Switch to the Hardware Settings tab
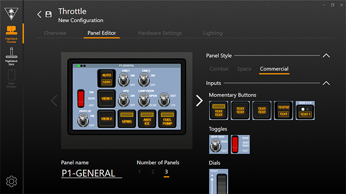 click(160, 33)
